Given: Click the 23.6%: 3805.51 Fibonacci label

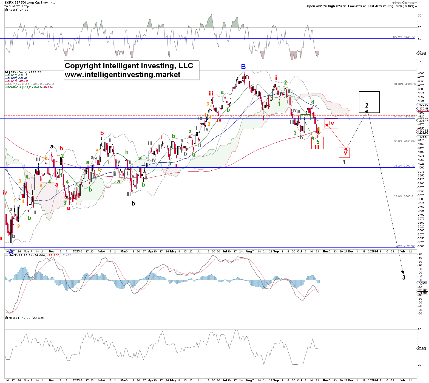Looking at the screenshot, I should coord(404,196).
